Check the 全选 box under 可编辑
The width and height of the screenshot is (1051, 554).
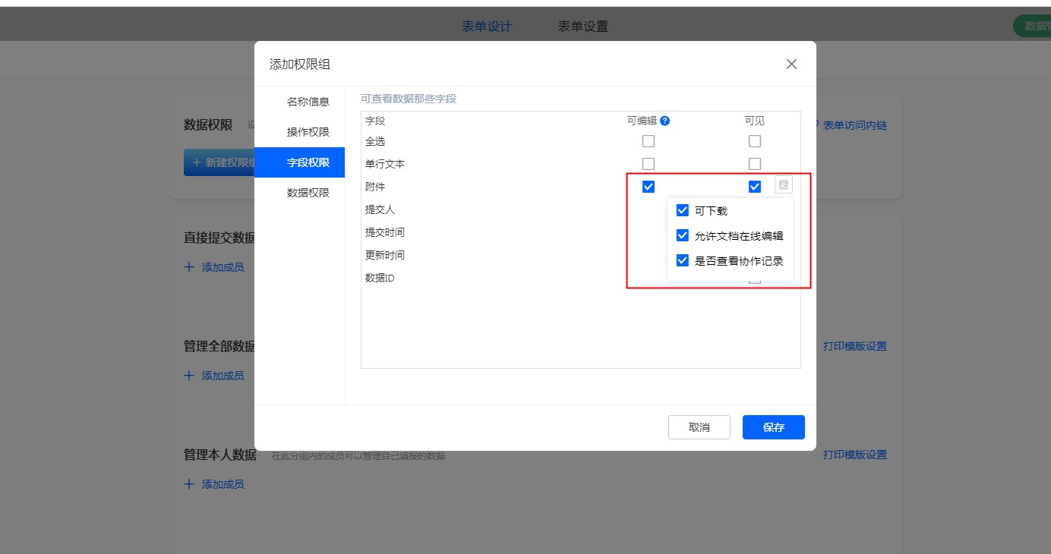click(649, 141)
